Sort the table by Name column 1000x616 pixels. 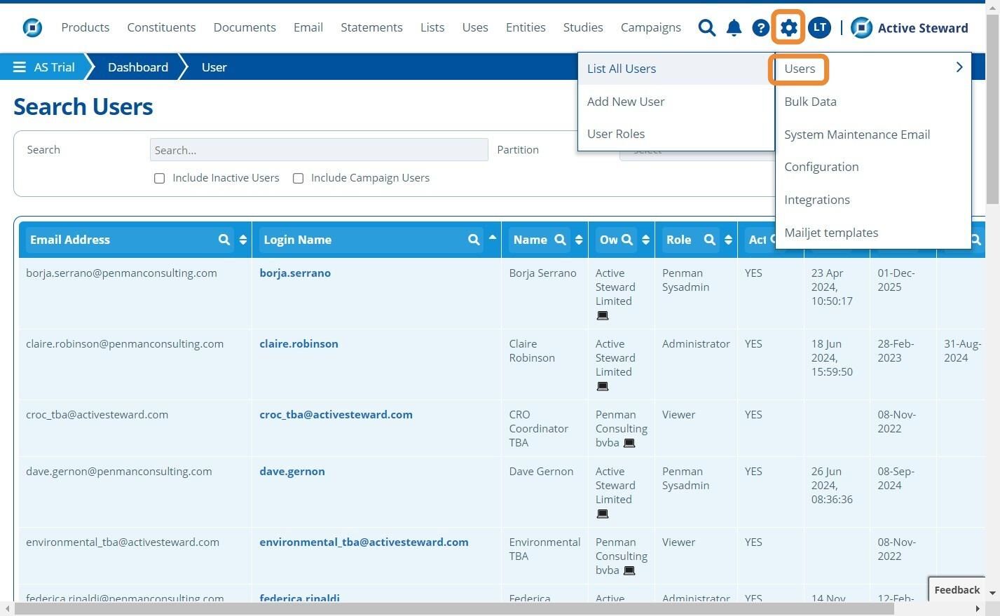(579, 240)
